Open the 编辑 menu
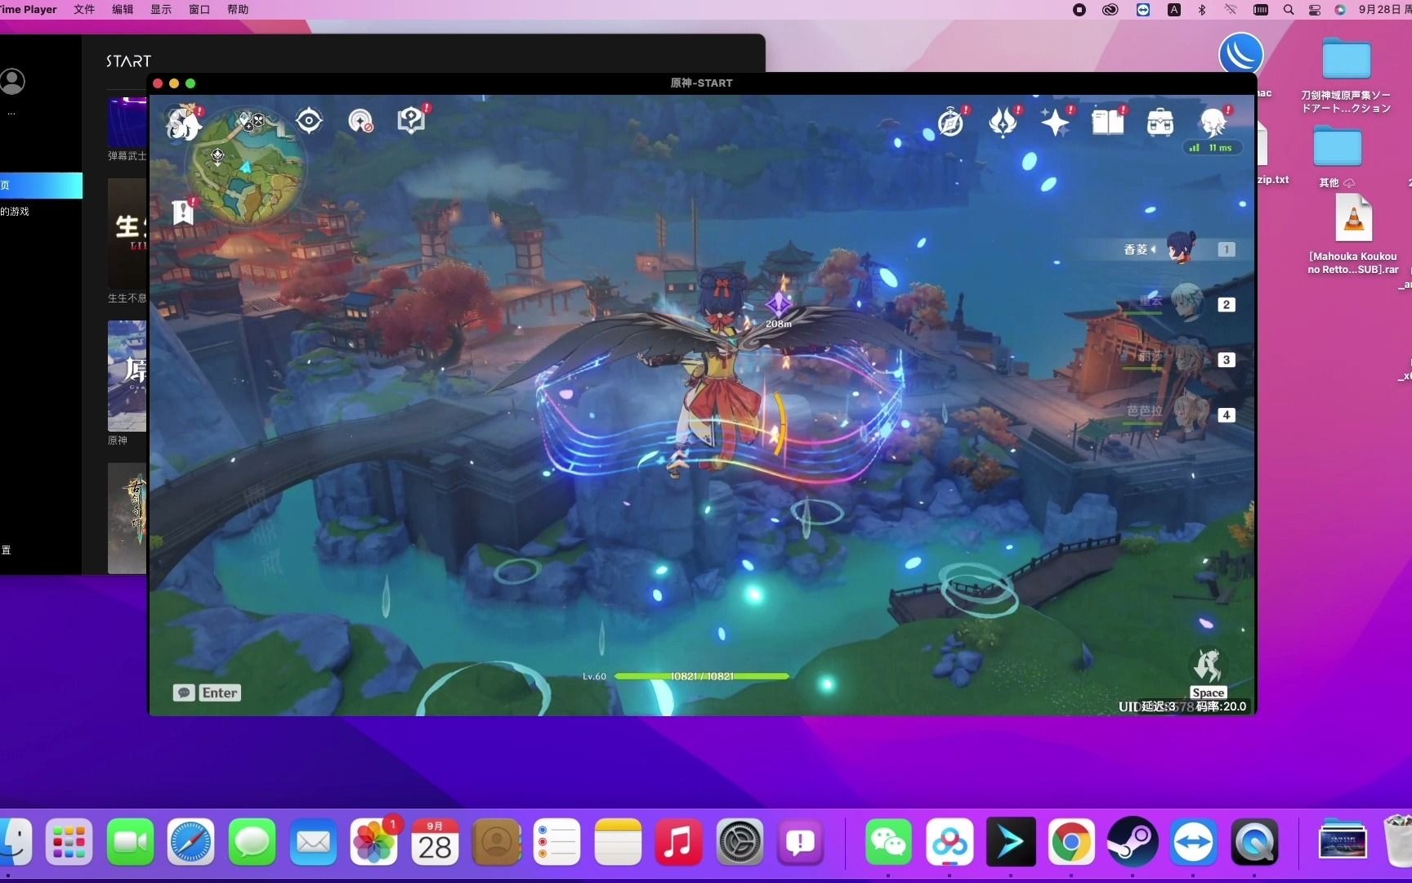The height and width of the screenshot is (883, 1412). tap(123, 10)
